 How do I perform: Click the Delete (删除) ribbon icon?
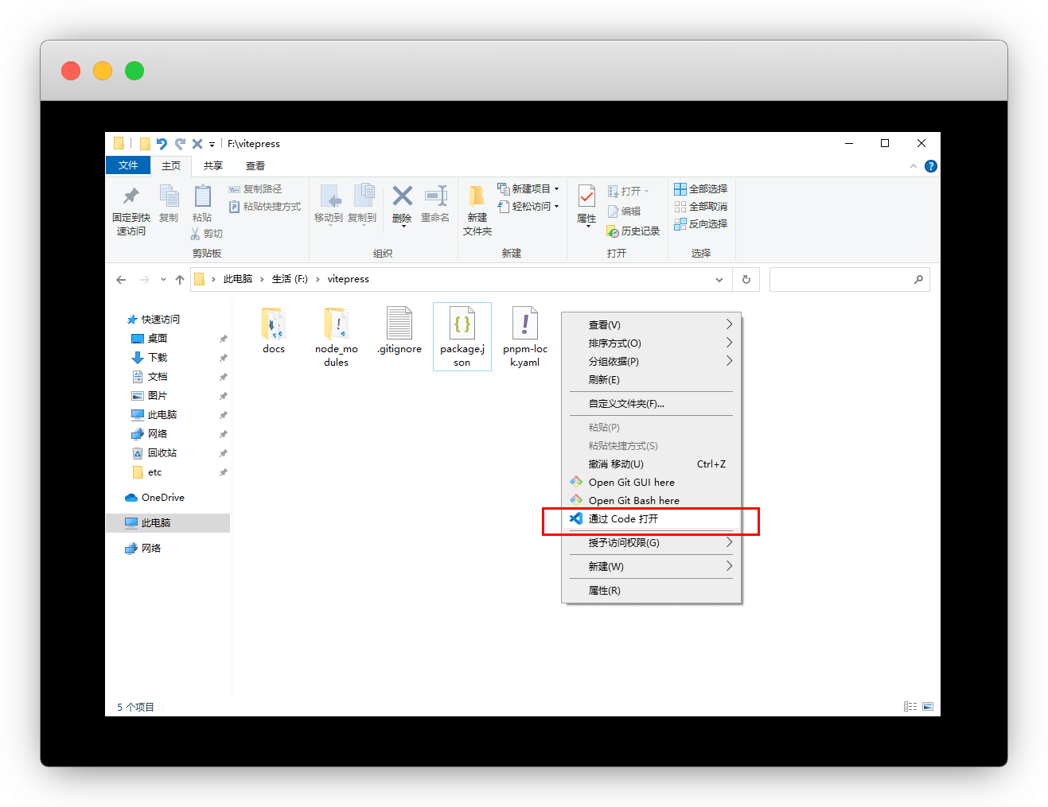coord(402,197)
